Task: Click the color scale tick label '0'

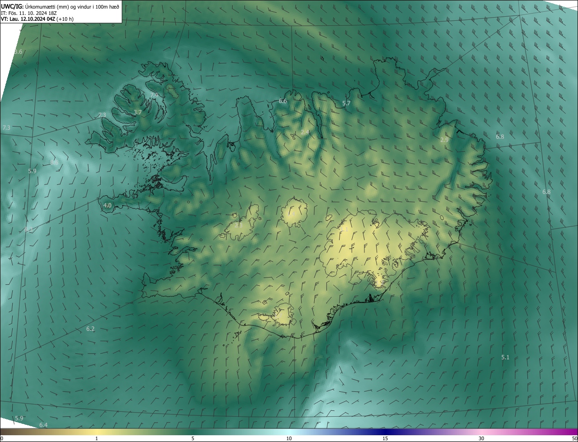Action: 2,438
